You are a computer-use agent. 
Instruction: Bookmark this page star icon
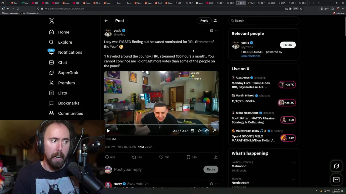[301, 9]
